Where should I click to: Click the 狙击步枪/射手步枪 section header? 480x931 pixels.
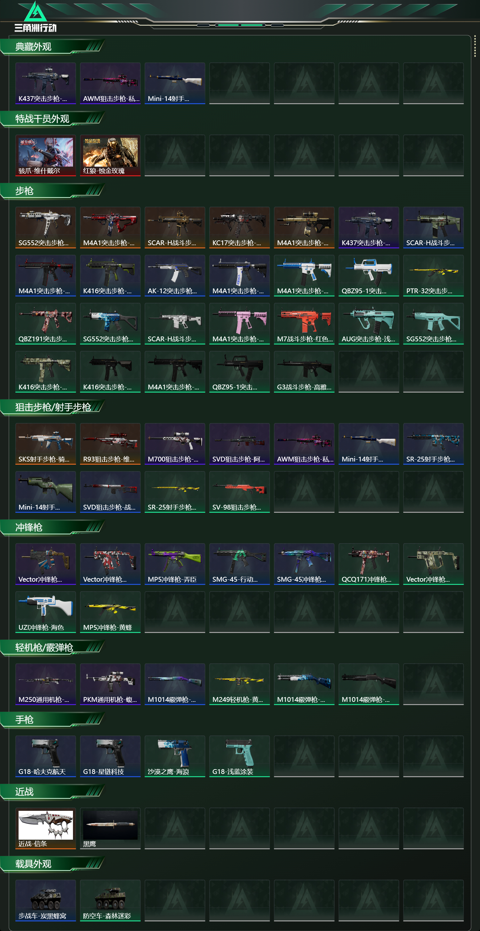pos(52,407)
